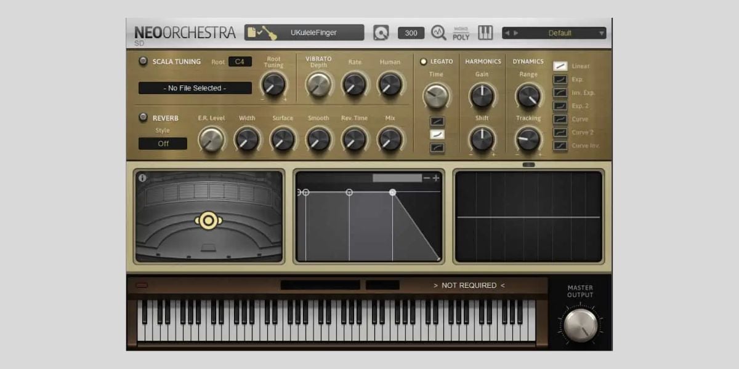This screenshot has width=739, height=369.
Task: Enable the Reverb toggle
Action: [x=143, y=117]
